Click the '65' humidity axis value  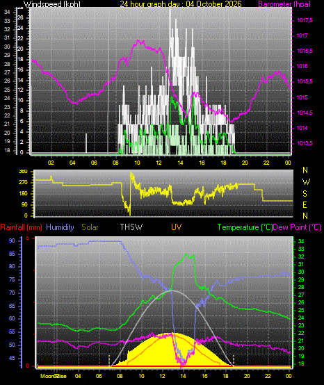click(12, 306)
